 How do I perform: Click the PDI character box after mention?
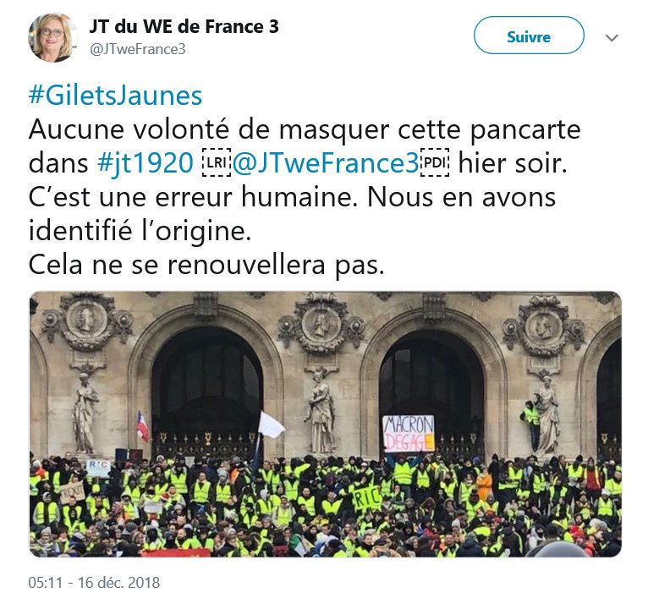(434, 162)
